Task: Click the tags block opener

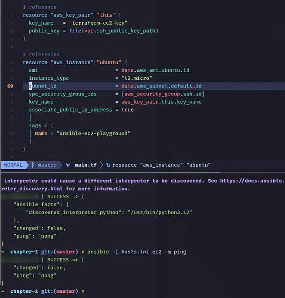Action: [41, 125]
